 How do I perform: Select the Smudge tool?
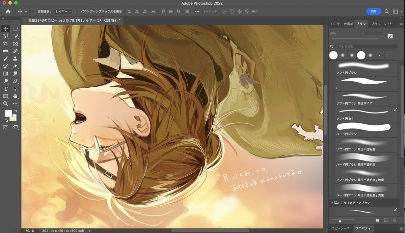tap(15, 74)
